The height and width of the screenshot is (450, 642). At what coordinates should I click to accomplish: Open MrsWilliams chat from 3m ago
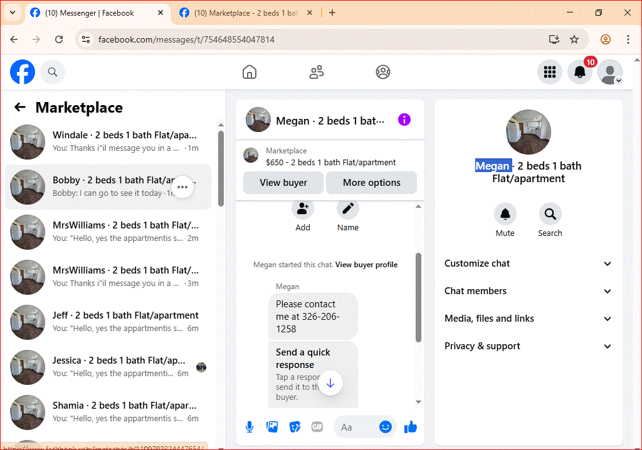pyautogui.click(x=108, y=277)
